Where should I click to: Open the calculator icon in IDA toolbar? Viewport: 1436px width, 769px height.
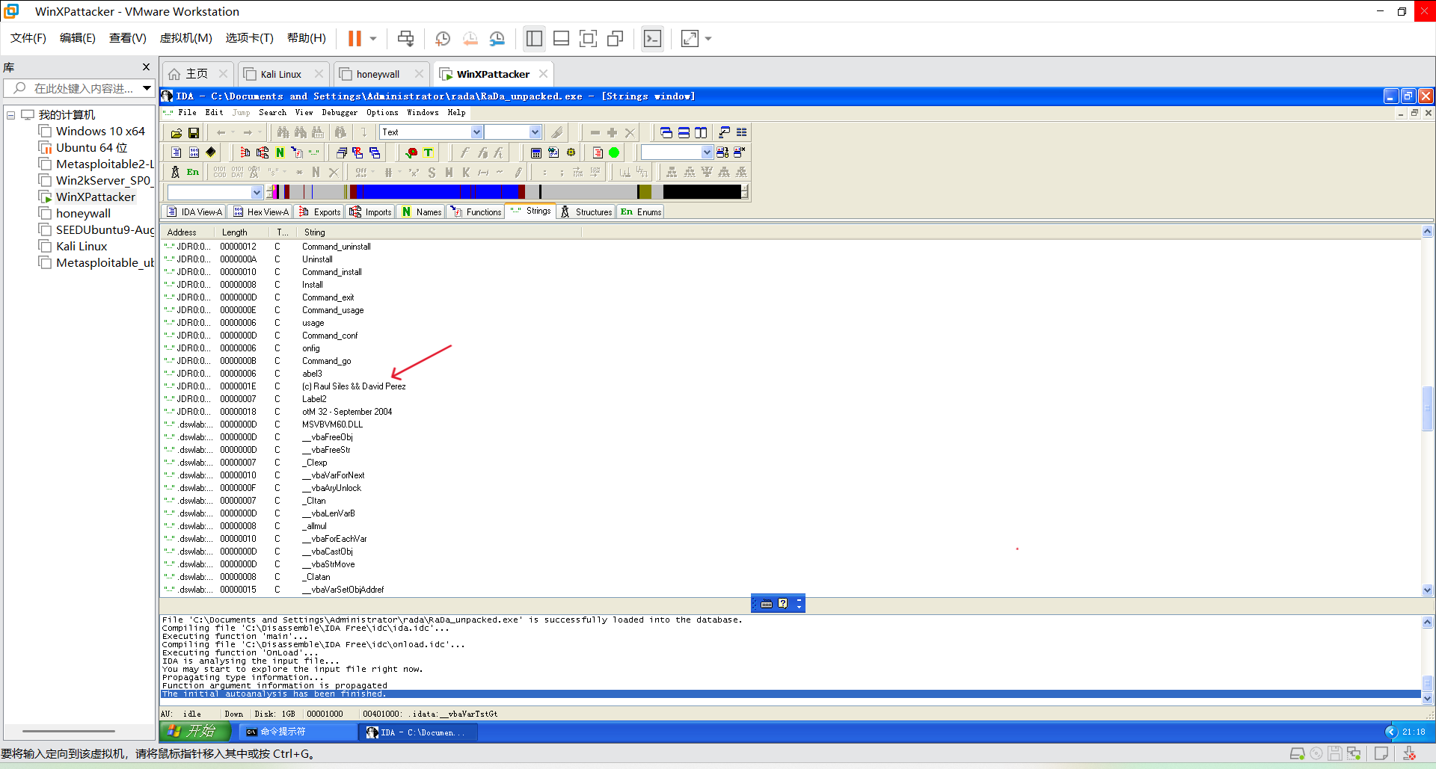click(x=536, y=152)
